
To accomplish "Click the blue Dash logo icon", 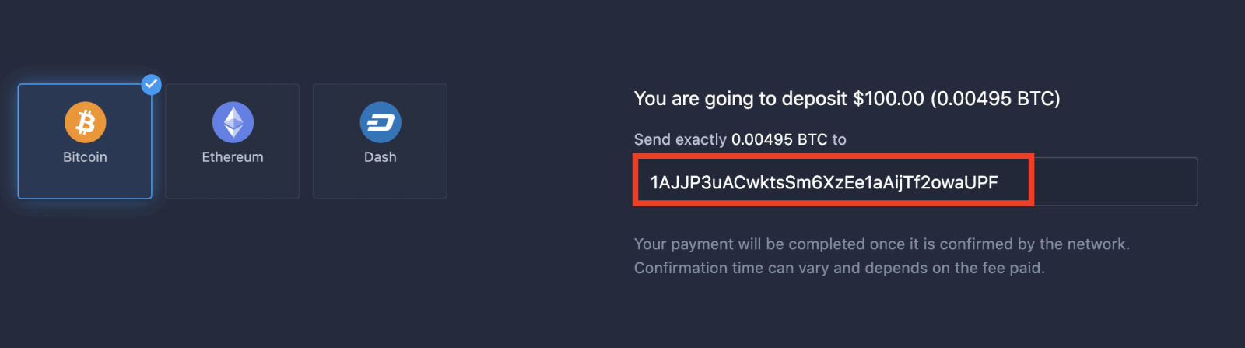I will tap(380, 122).
